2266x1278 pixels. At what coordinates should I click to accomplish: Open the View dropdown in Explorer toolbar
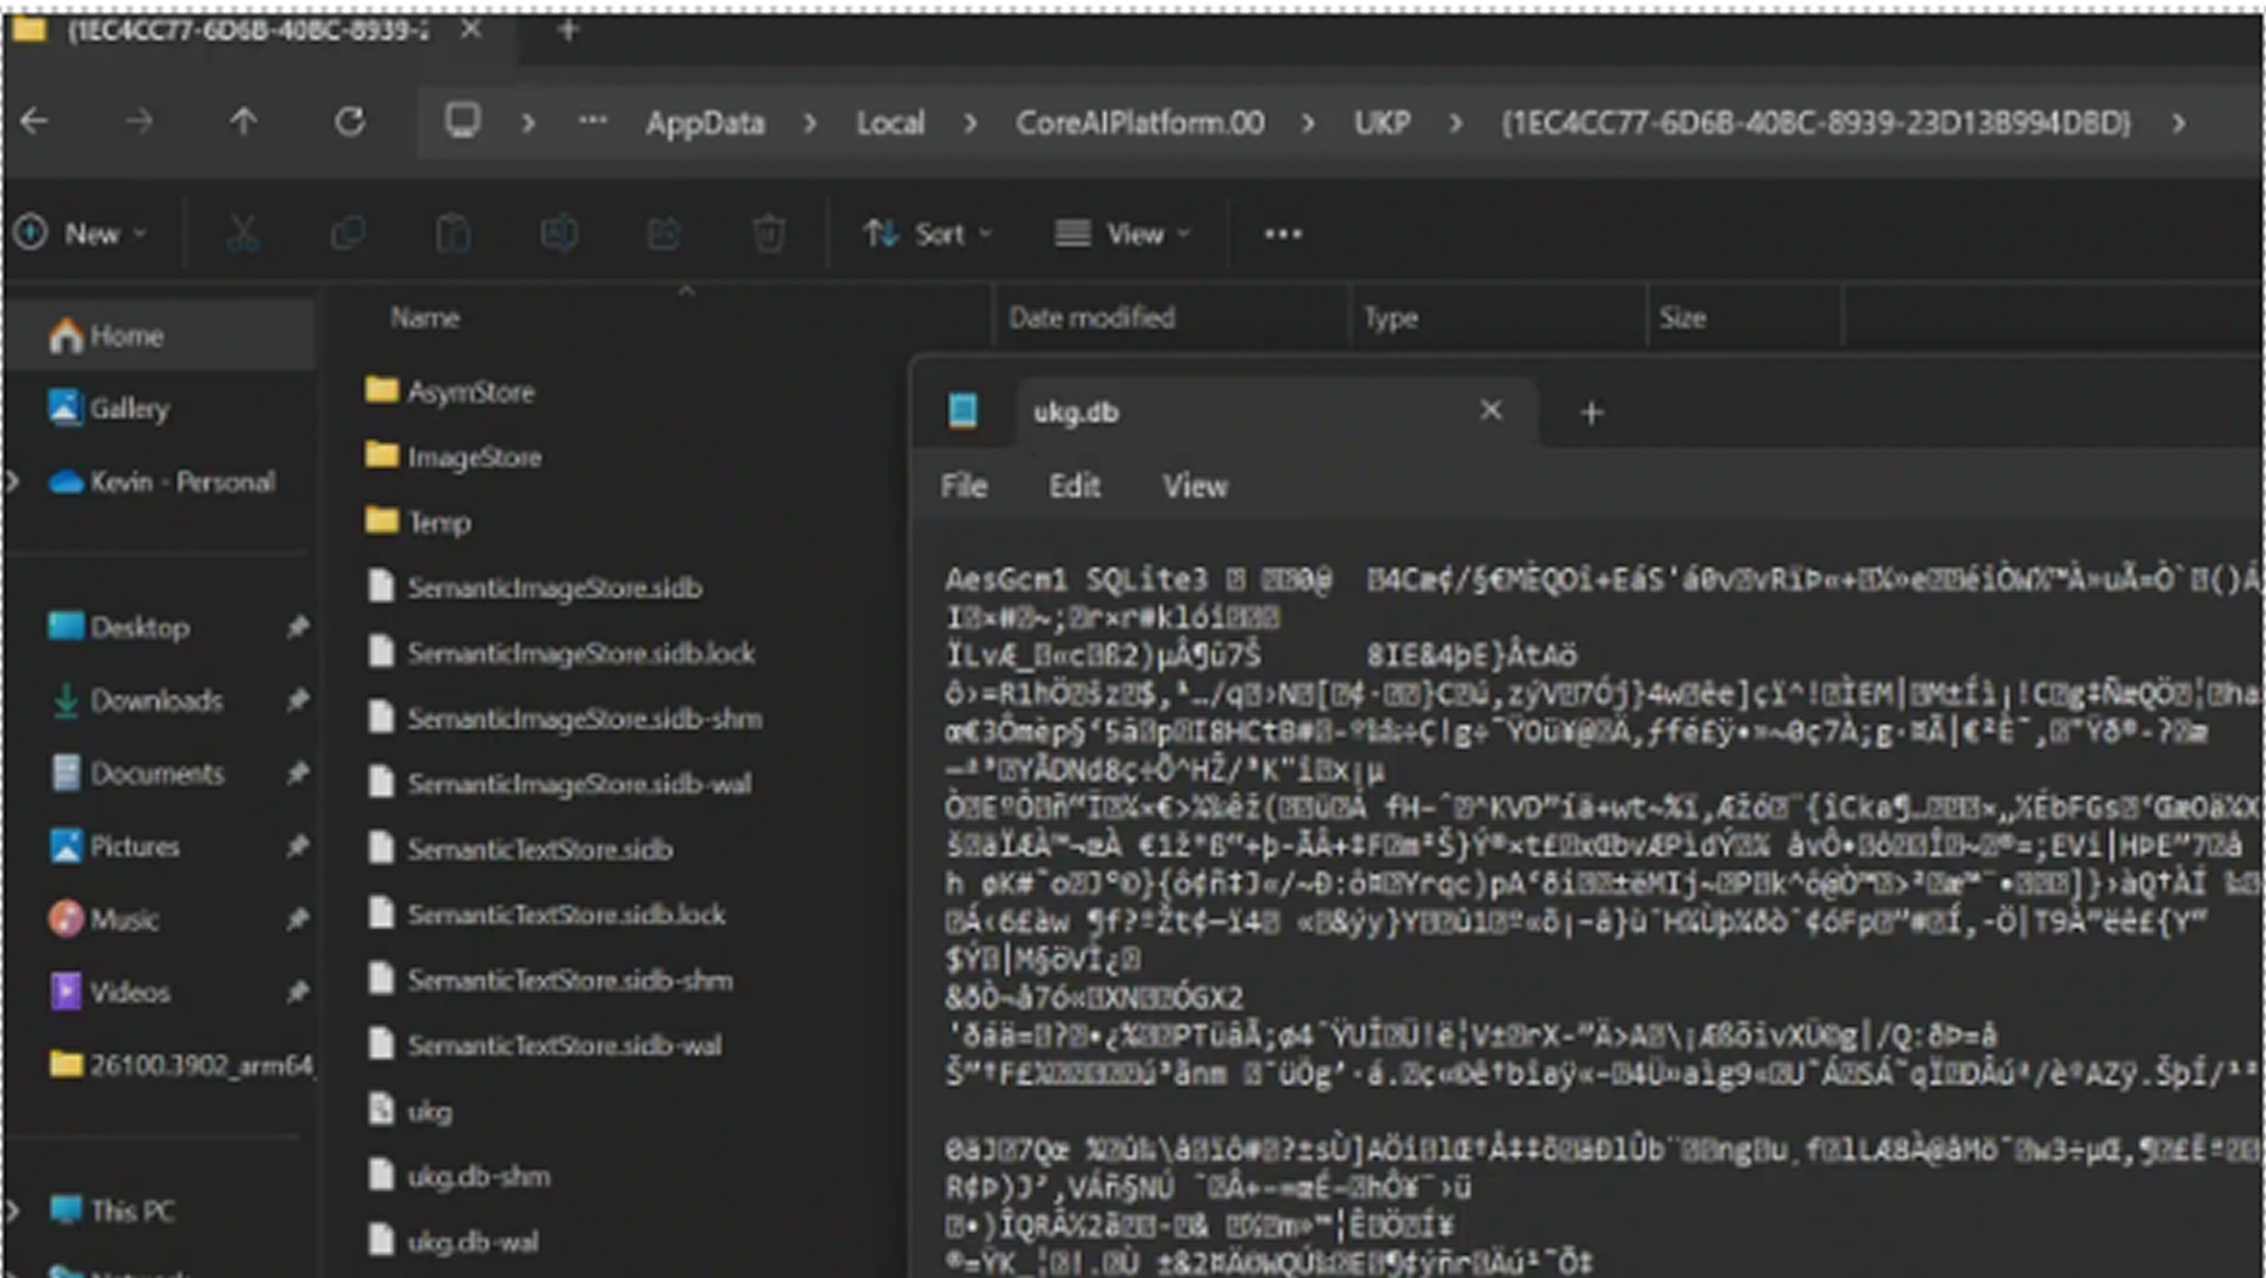click(1122, 234)
